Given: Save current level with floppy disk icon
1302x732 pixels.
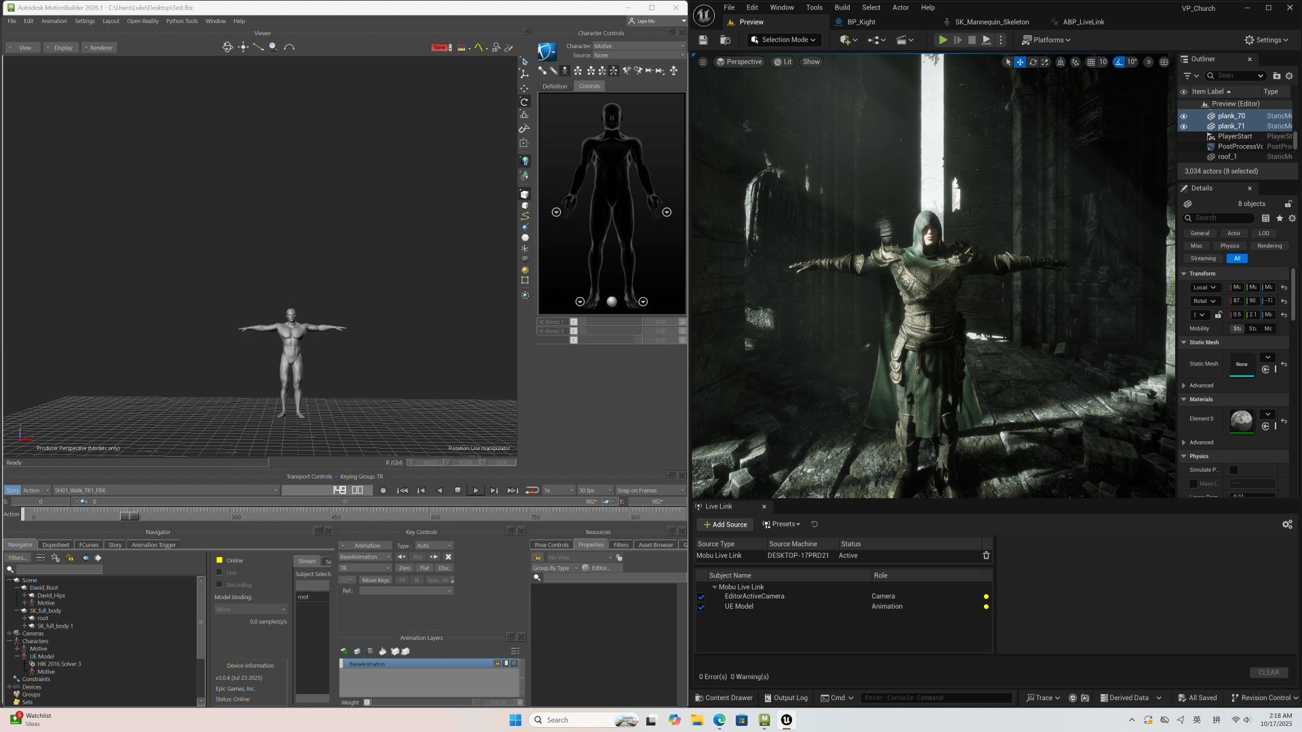Looking at the screenshot, I should (703, 40).
